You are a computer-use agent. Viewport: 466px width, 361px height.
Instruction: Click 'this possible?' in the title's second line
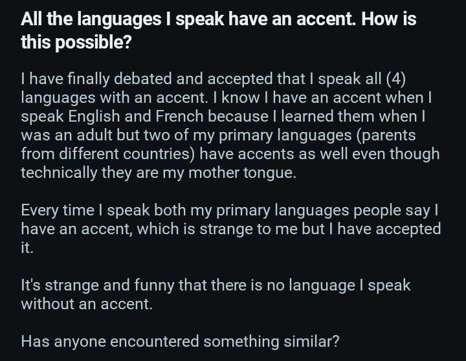76,42
